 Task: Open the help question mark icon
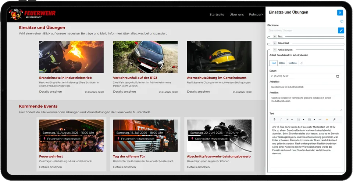pos(342,21)
